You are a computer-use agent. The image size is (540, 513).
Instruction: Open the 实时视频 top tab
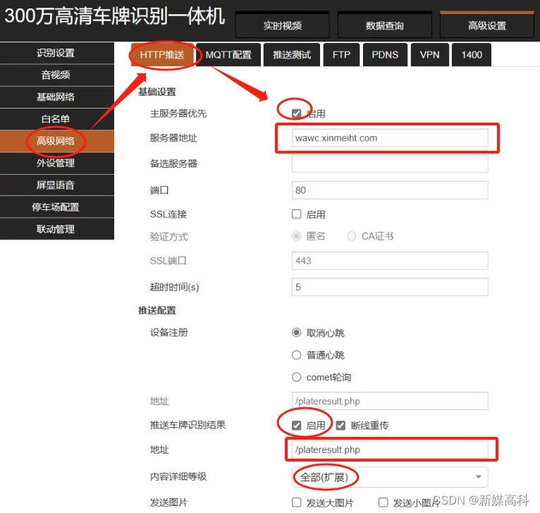point(282,25)
